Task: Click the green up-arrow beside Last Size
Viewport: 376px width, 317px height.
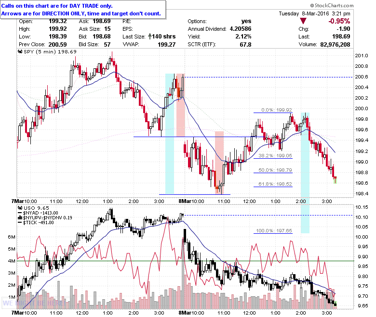Action: click(x=150, y=37)
